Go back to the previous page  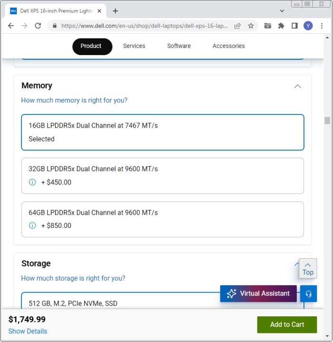click(11, 26)
